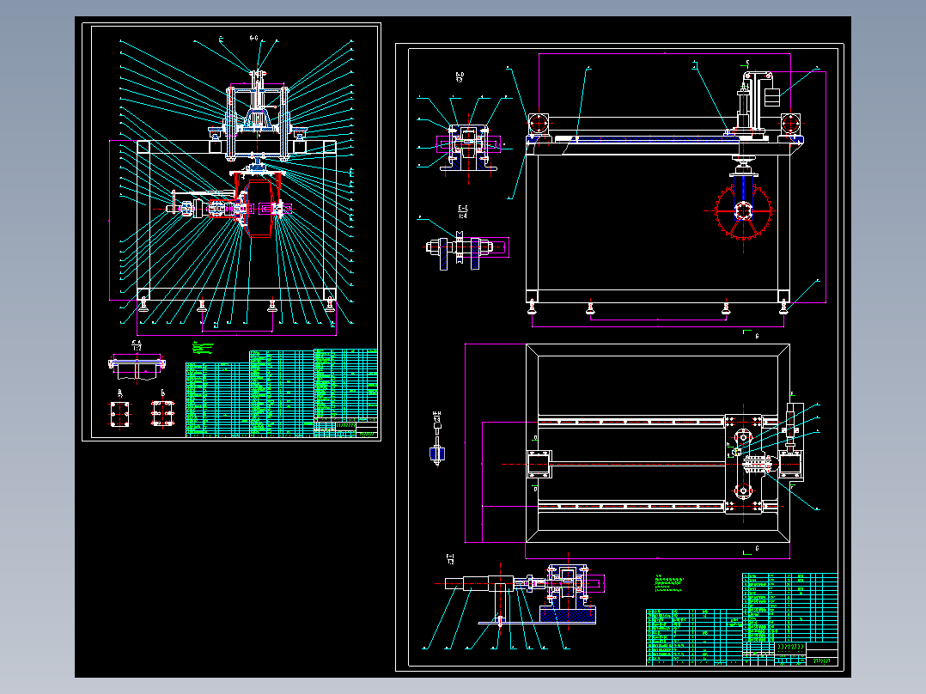Select green technical notes on left sheet
The image size is (926, 694).
point(202,347)
